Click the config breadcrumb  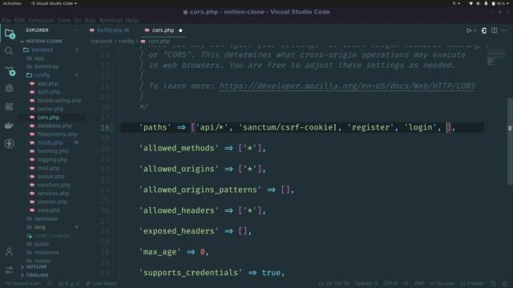click(126, 41)
